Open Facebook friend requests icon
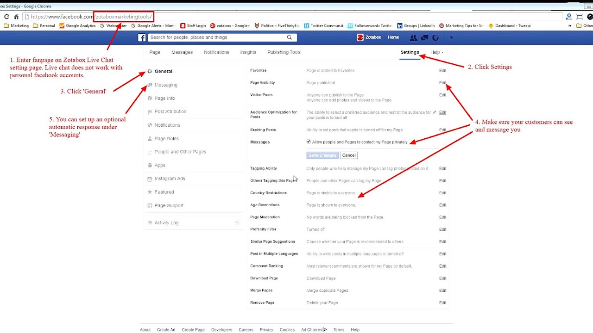 pyautogui.click(x=413, y=38)
